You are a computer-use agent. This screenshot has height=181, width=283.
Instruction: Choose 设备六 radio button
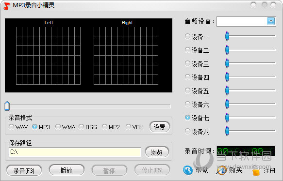(187, 104)
